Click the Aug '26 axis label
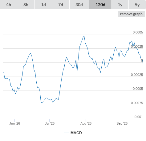 tap(86, 123)
